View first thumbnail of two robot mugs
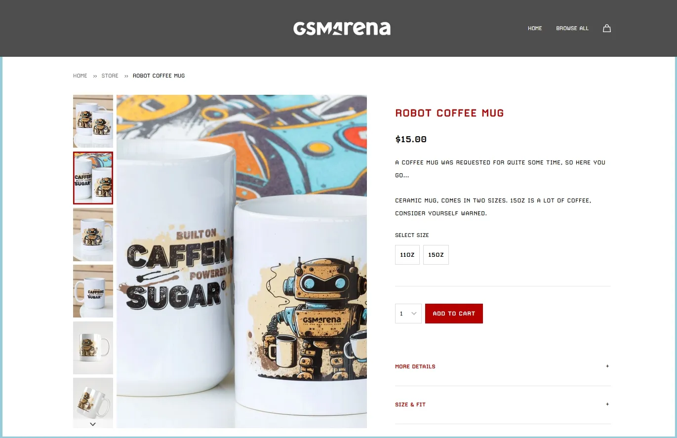Viewport: 677px width, 438px height. (x=93, y=121)
